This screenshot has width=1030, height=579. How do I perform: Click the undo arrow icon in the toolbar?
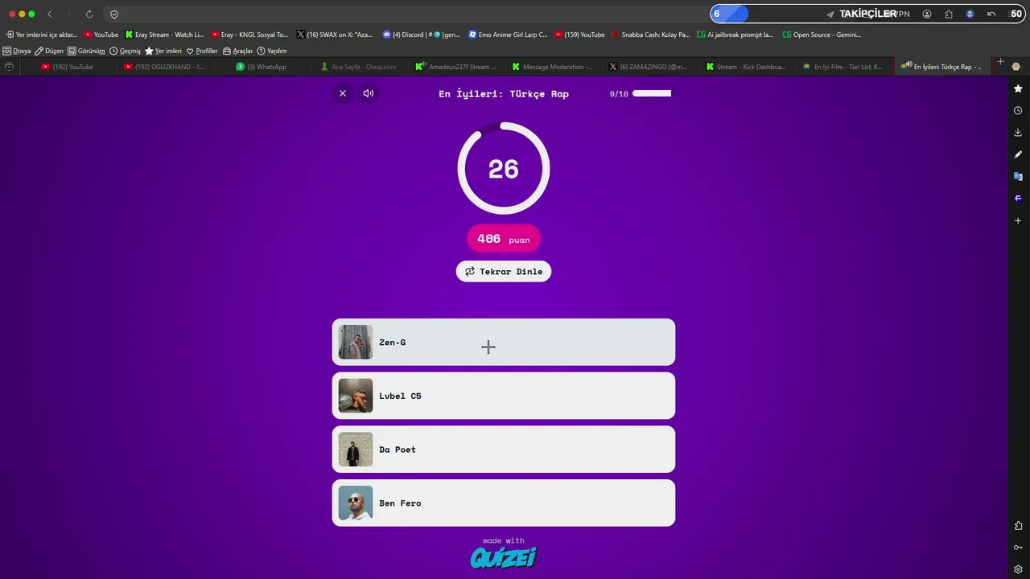(x=991, y=14)
